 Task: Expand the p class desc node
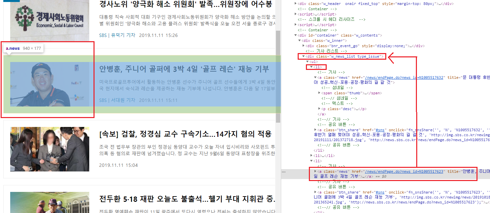click(319, 109)
